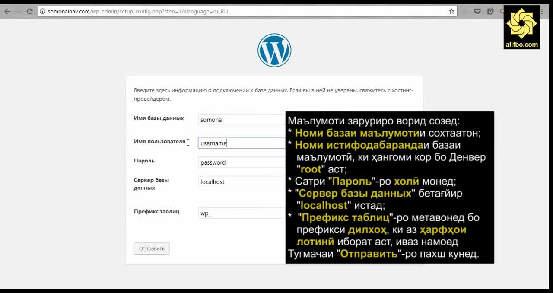Click the password field
Screen dimensions: 553x293
tap(242, 162)
